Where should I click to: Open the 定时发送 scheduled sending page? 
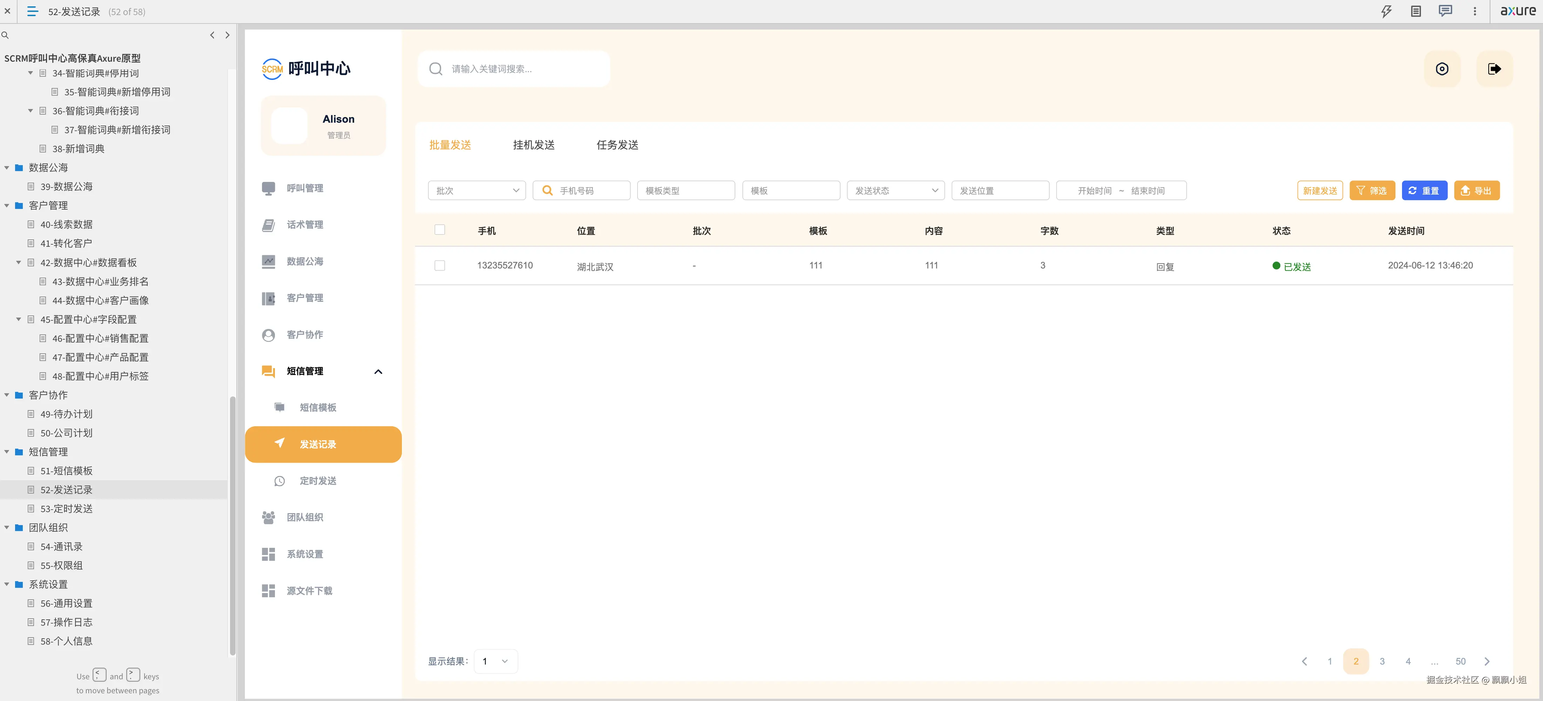[x=317, y=480]
